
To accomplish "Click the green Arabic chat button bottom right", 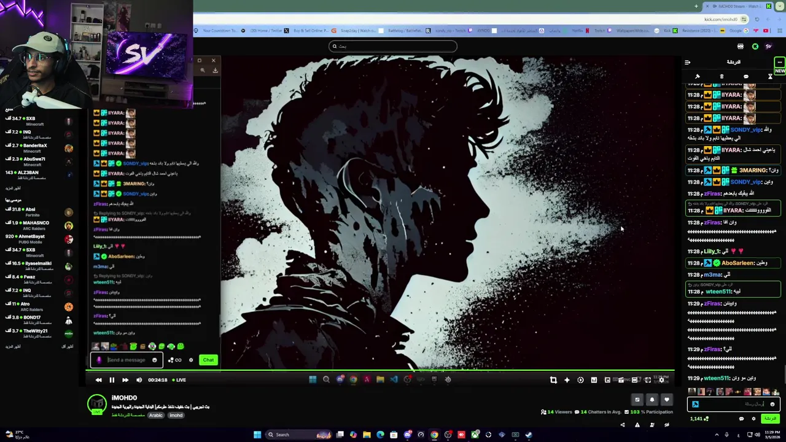I will (769, 419).
